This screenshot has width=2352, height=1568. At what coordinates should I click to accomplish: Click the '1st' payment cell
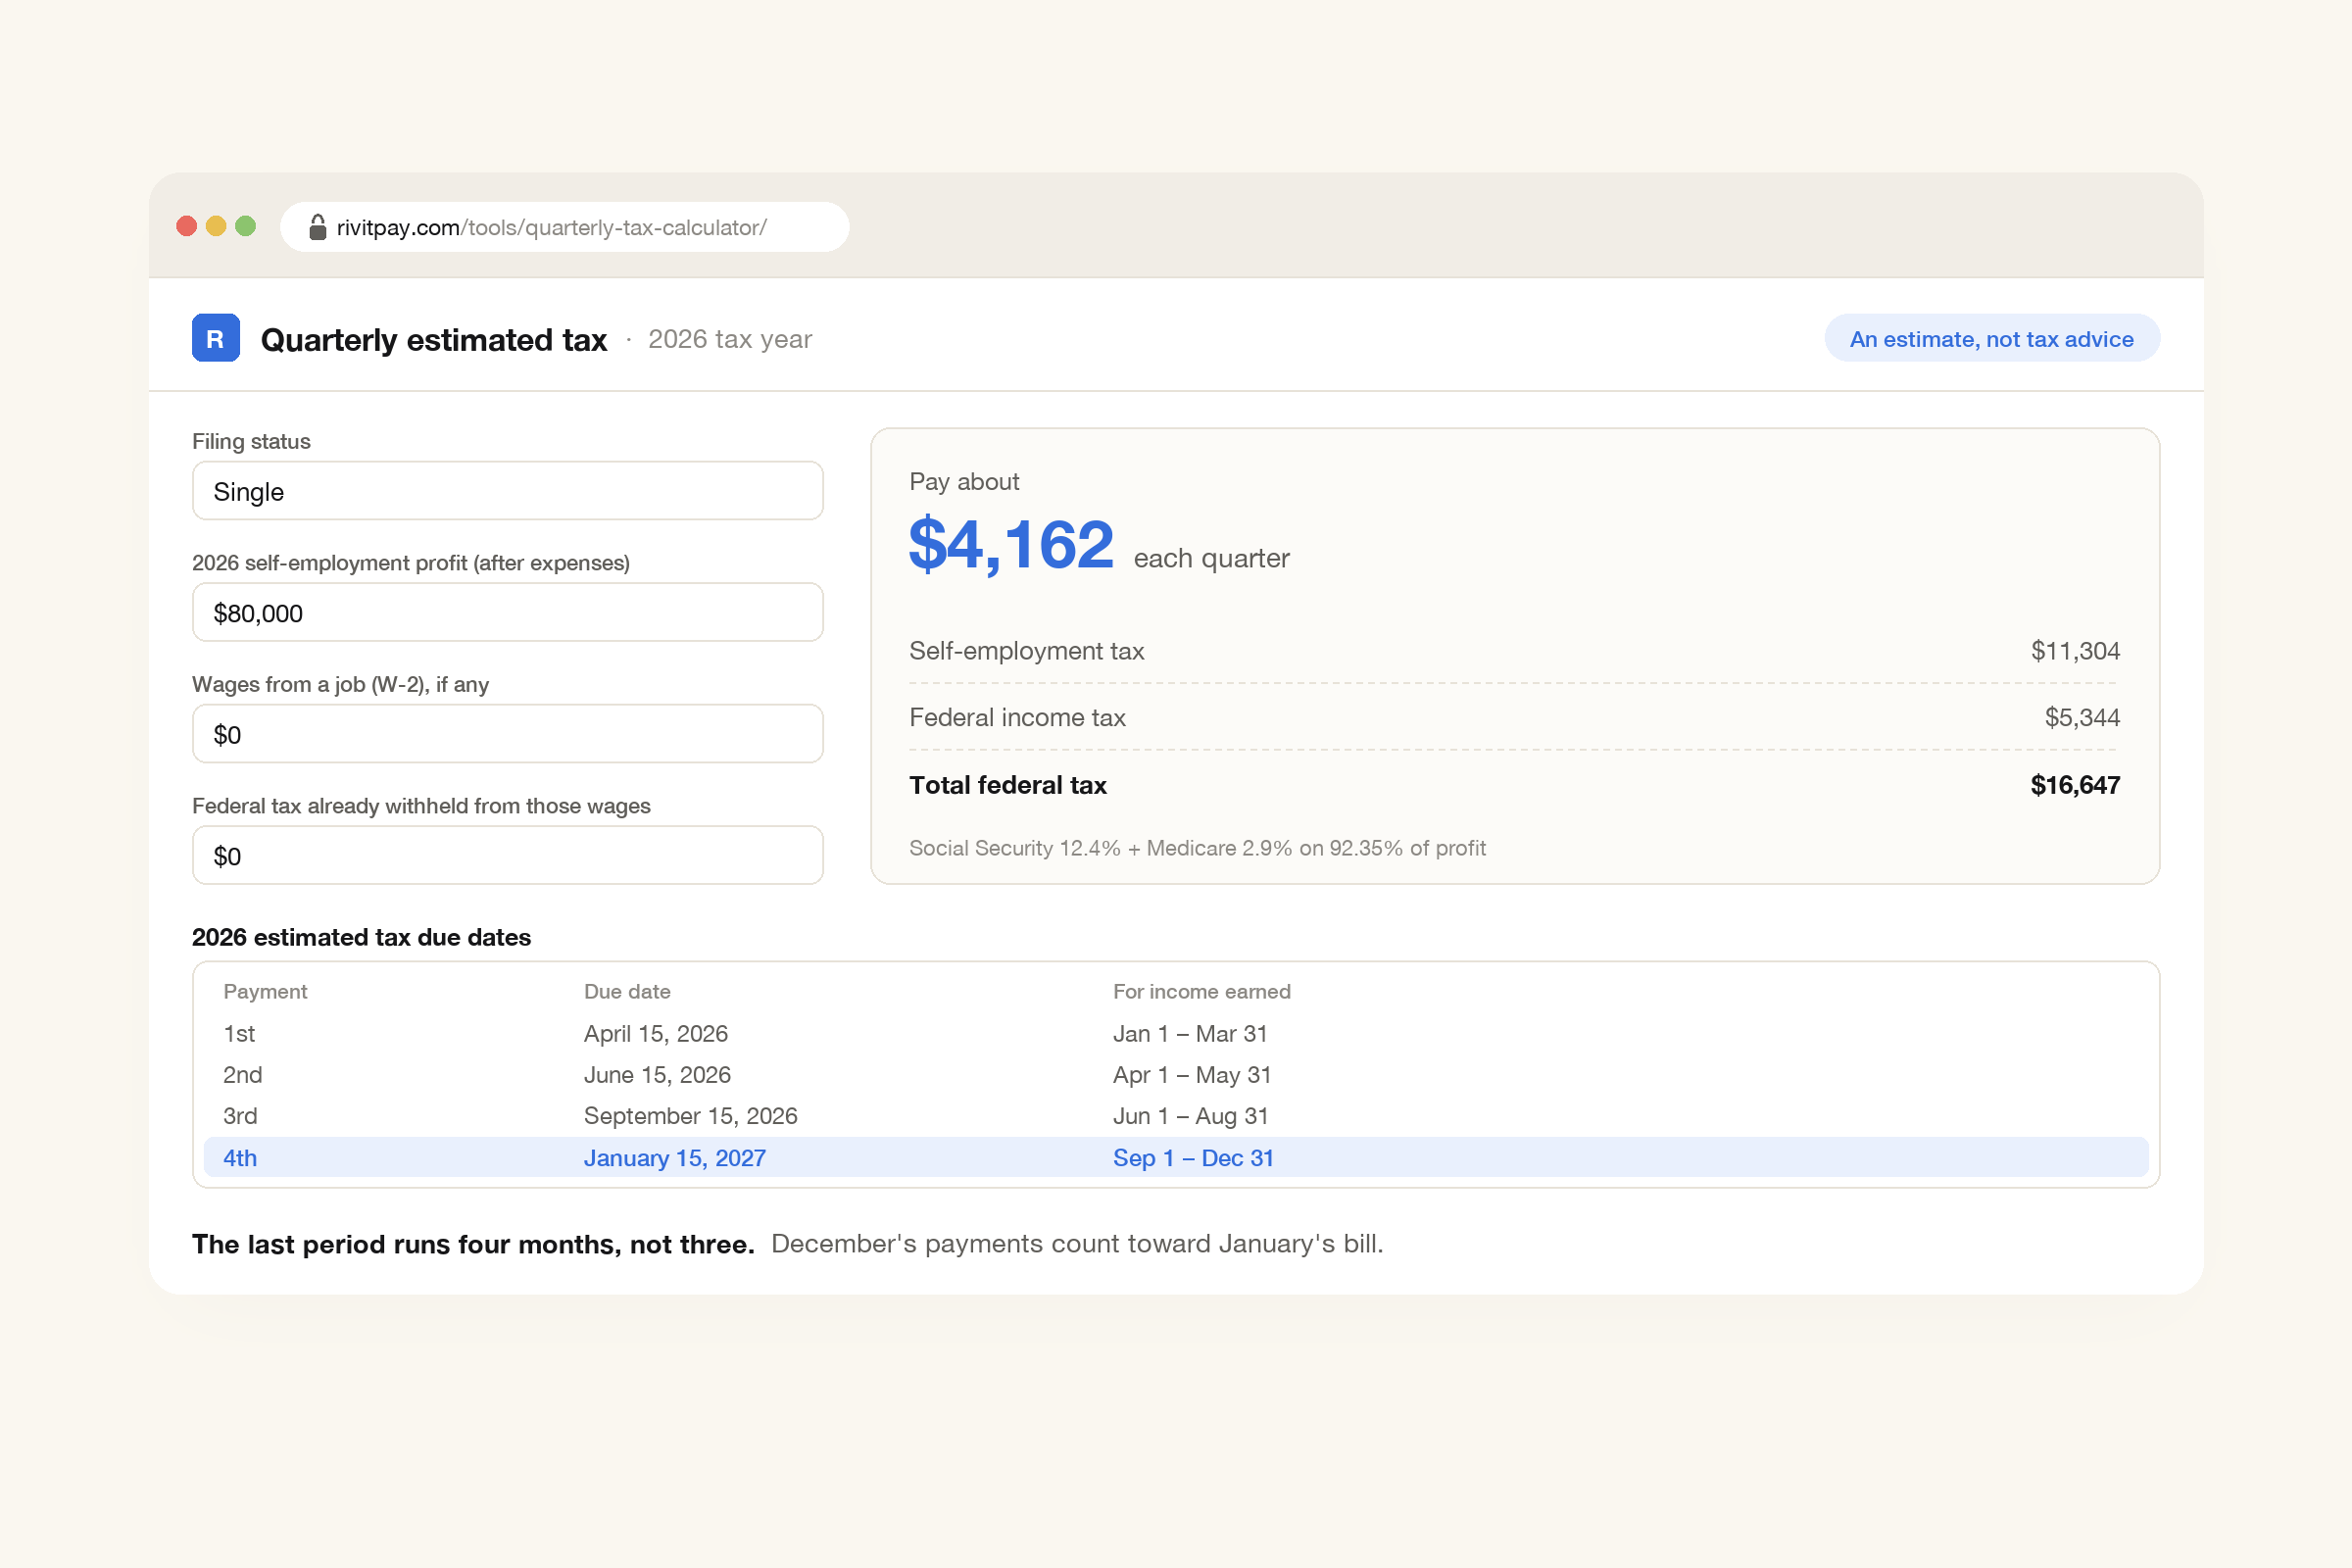coord(239,1034)
